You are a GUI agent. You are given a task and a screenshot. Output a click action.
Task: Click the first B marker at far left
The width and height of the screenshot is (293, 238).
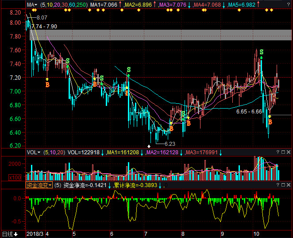click(x=47, y=84)
